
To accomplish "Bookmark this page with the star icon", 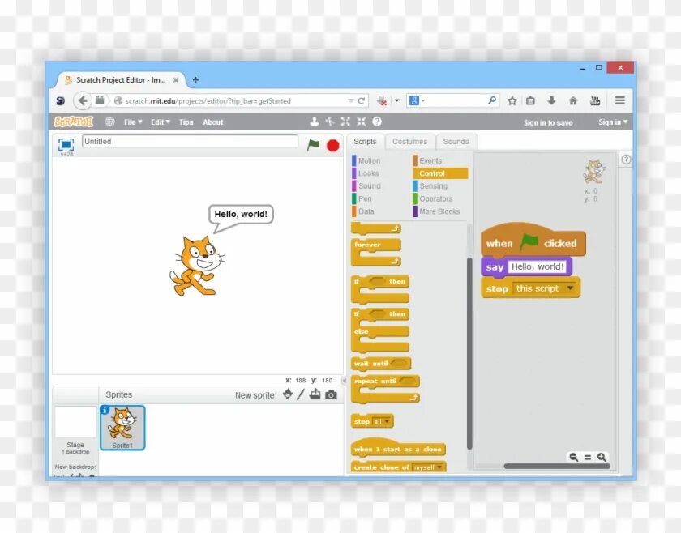I will click(x=512, y=100).
